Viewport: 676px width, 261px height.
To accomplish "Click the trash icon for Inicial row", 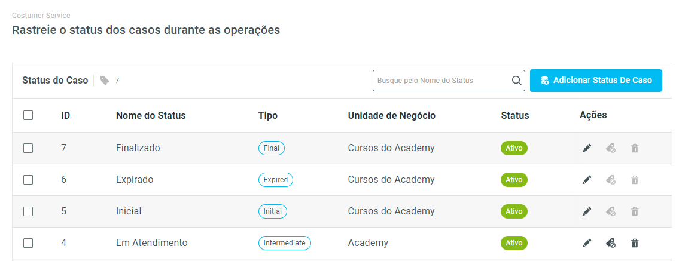I will click(x=635, y=211).
